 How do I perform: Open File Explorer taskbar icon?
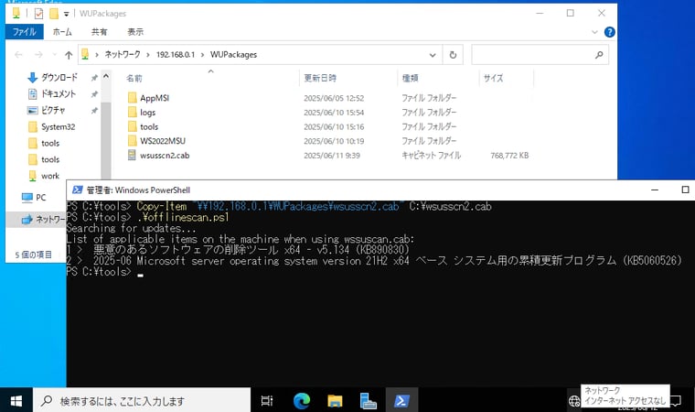[335, 401]
